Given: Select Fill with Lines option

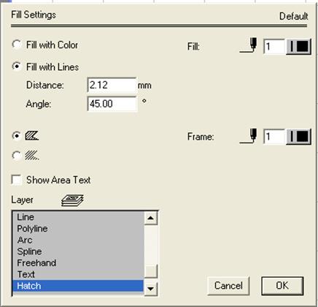Looking at the screenshot, I should pyautogui.click(x=17, y=67).
